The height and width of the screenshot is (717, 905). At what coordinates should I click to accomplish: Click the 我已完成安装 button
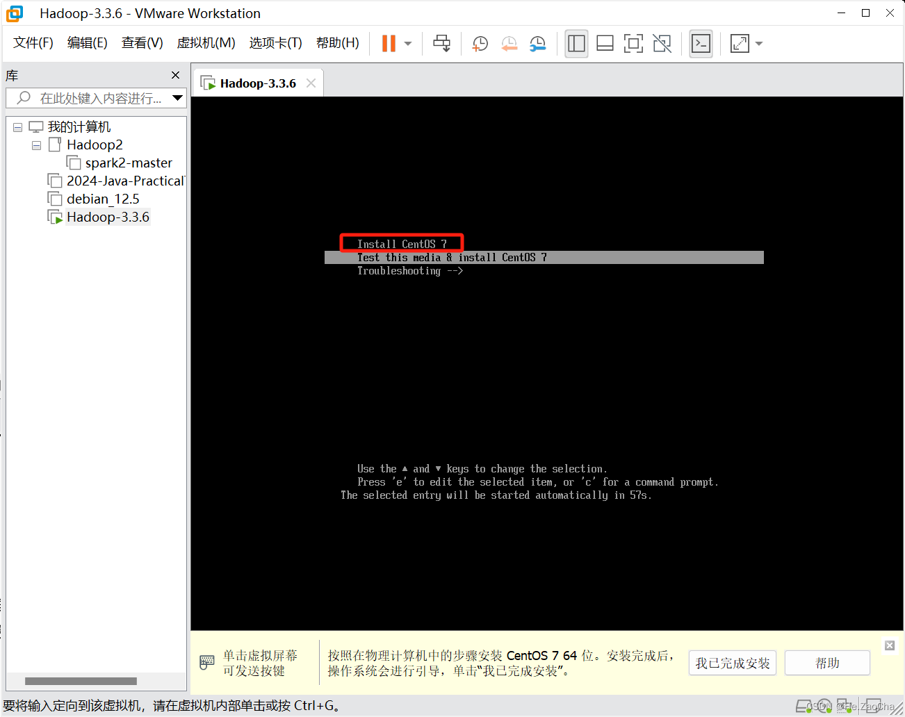coord(733,663)
